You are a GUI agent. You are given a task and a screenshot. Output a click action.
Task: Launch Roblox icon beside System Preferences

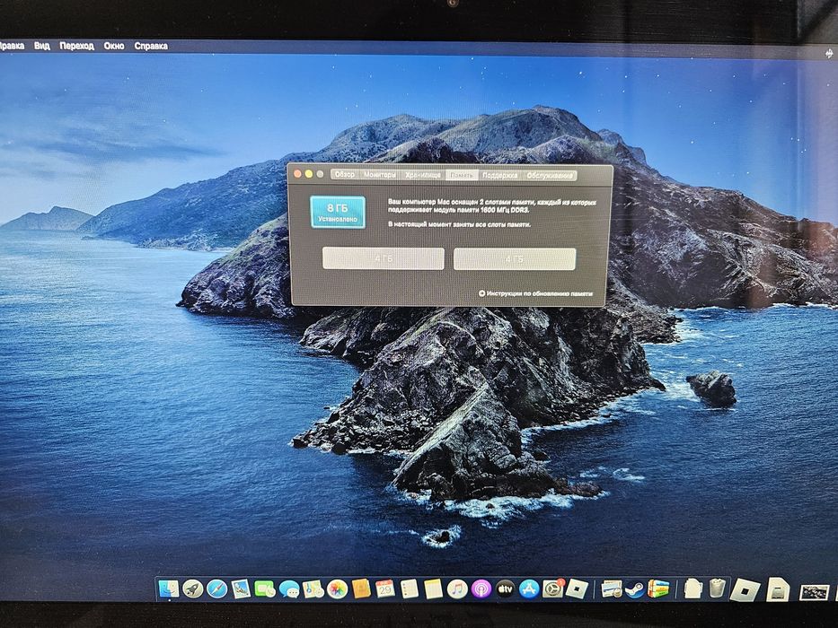578,589
